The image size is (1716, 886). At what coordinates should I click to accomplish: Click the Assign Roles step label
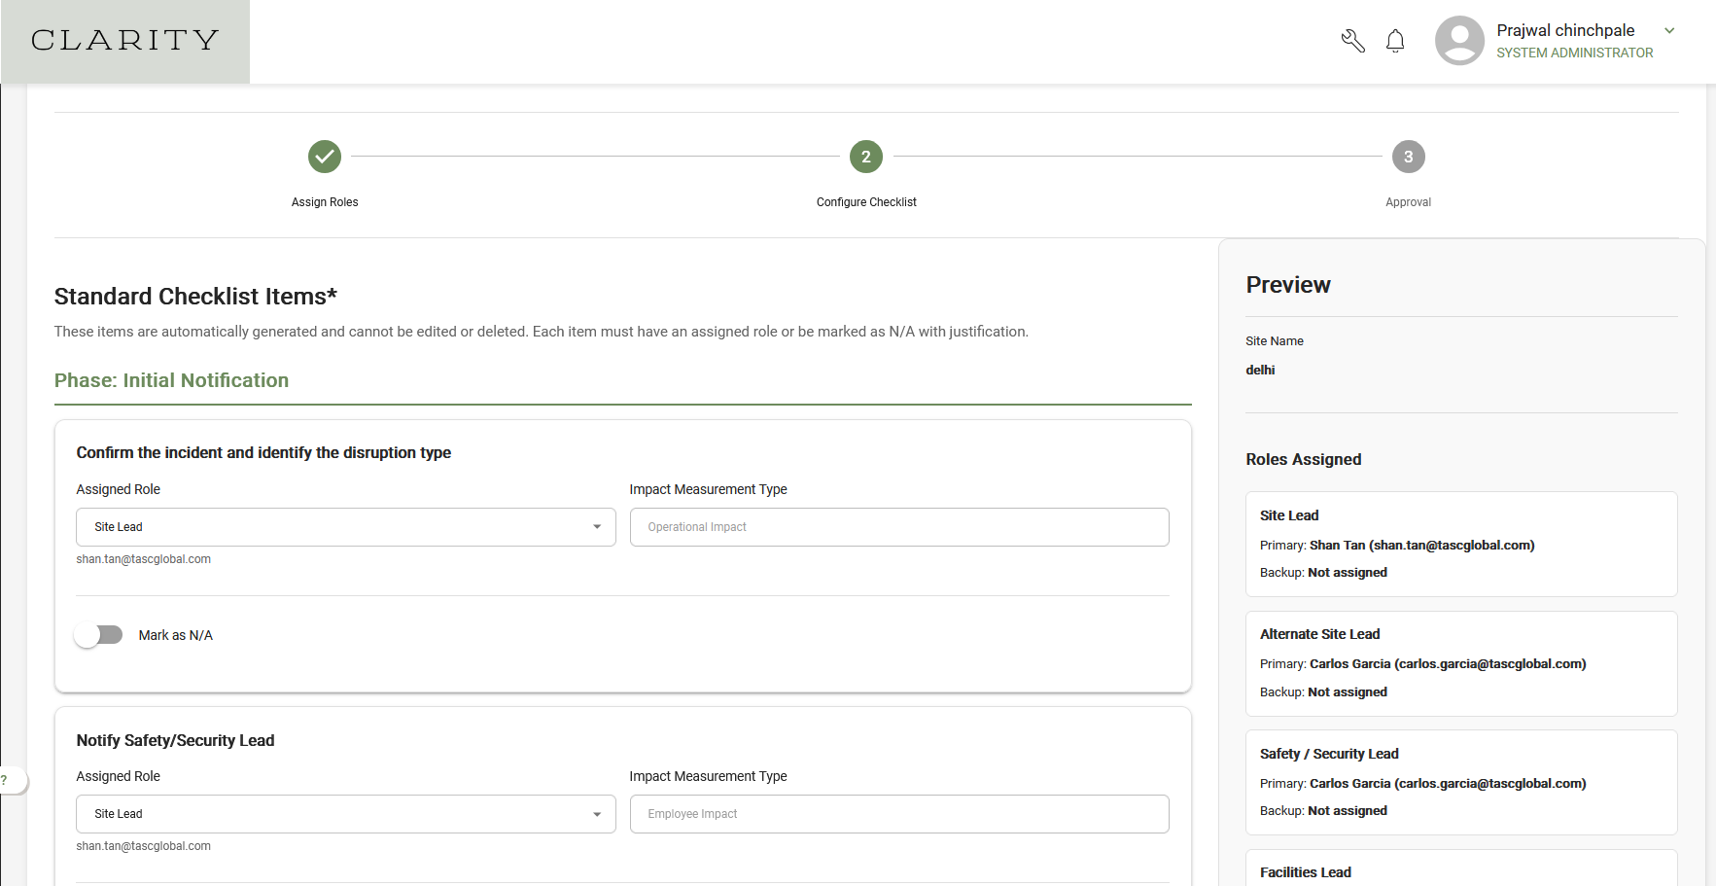325,202
